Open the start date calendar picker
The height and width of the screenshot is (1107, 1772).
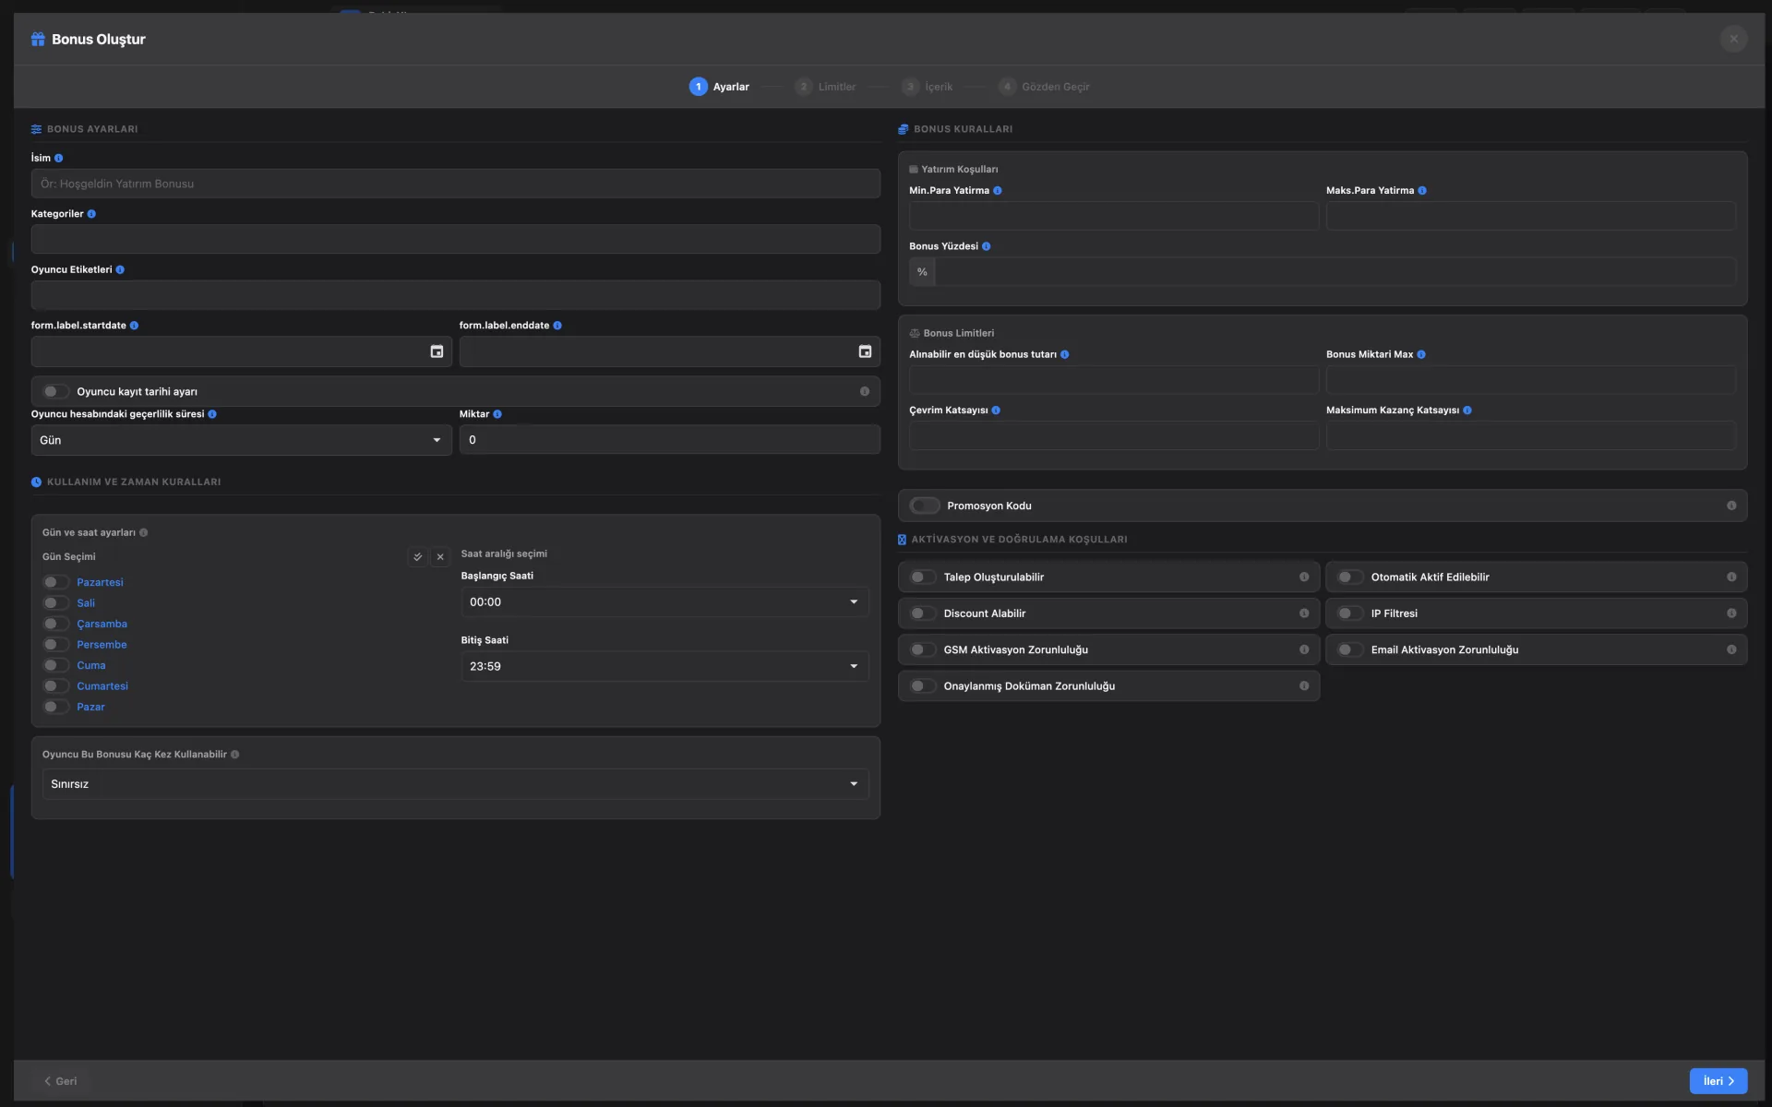click(x=437, y=351)
